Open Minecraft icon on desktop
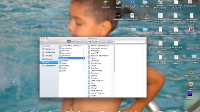Viewport: 200px width, 112px height. (x=106, y=4)
